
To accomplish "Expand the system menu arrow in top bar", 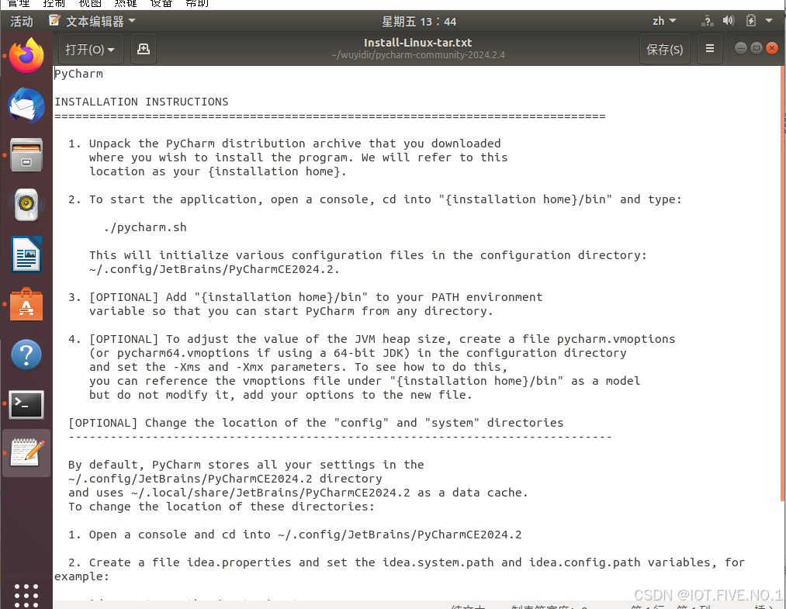I will 769,20.
